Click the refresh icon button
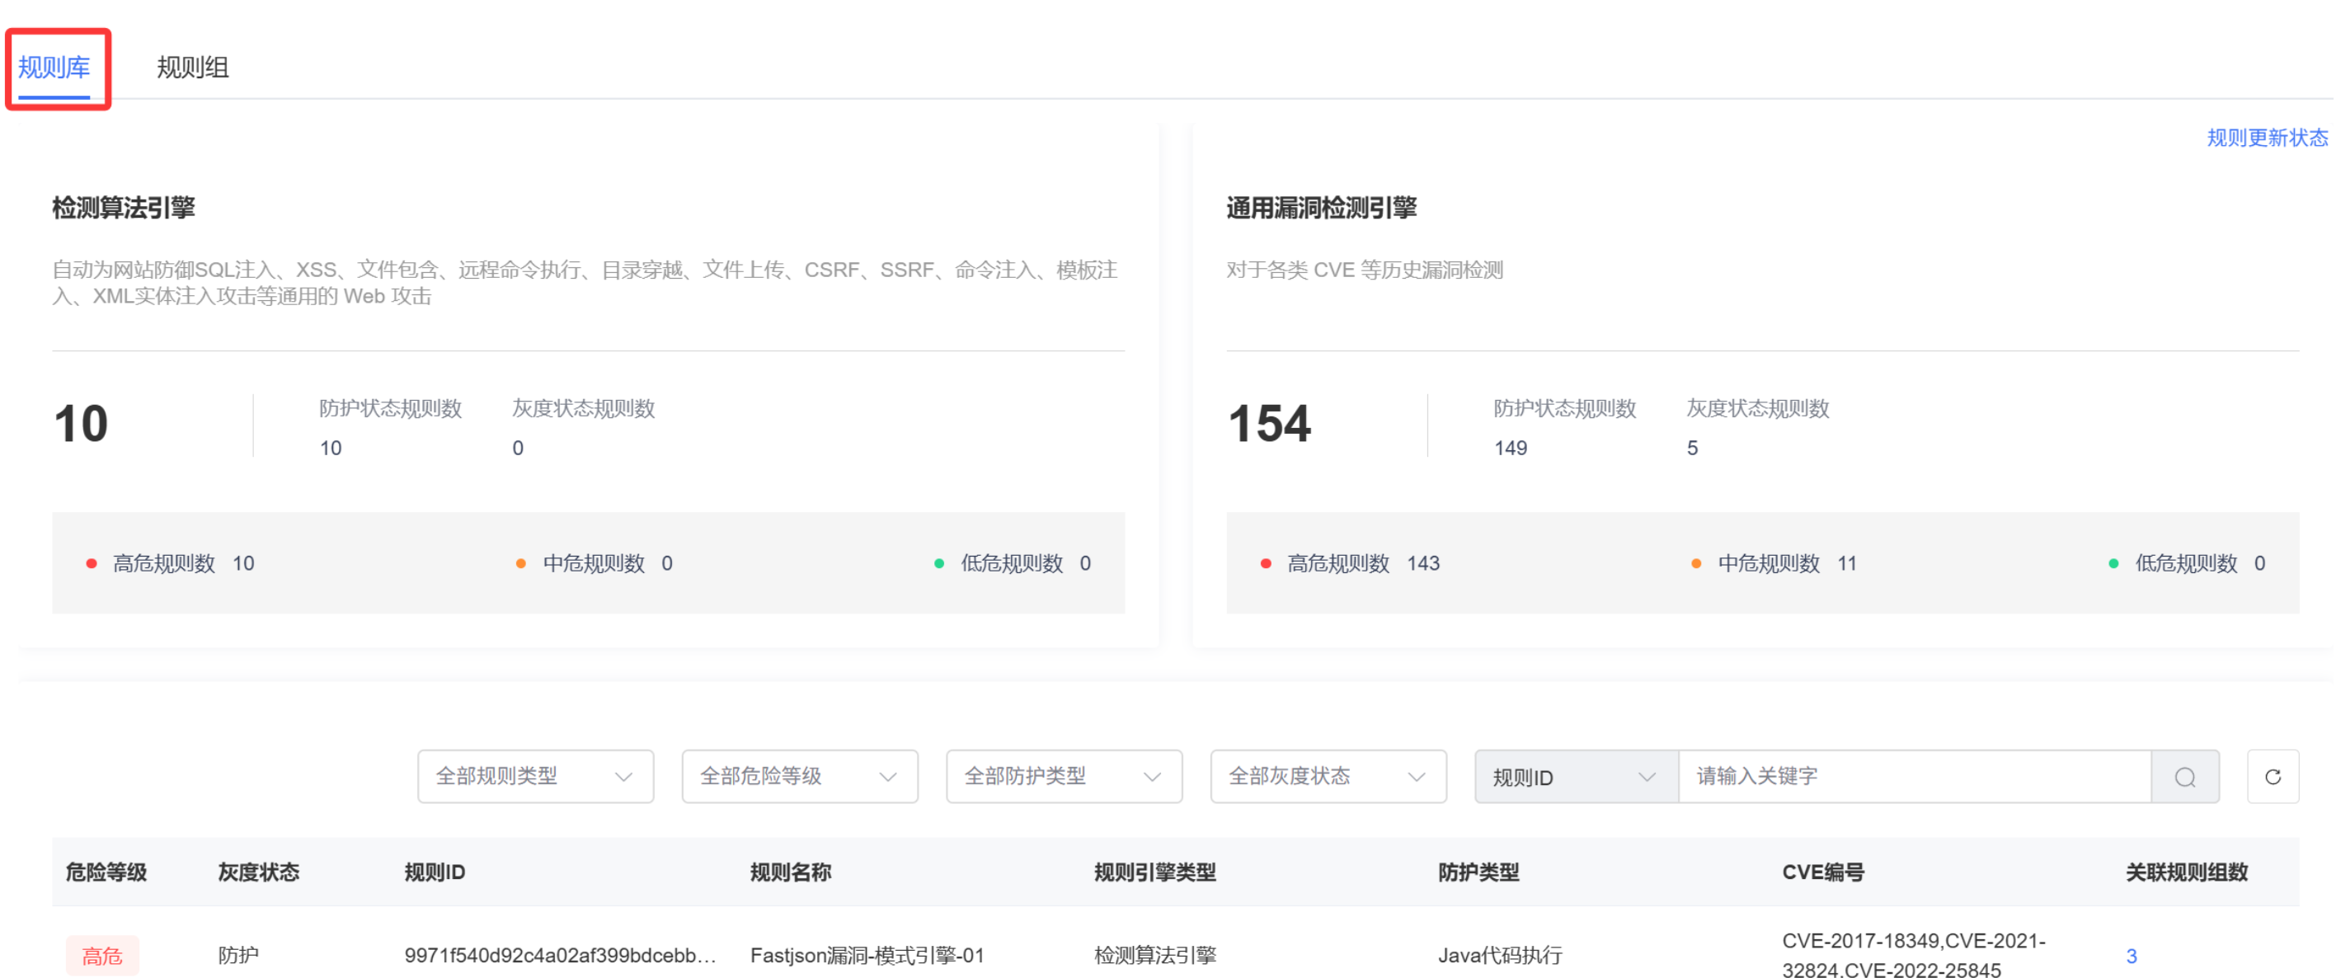Image resolution: width=2336 pixels, height=978 pixels. [2272, 777]
